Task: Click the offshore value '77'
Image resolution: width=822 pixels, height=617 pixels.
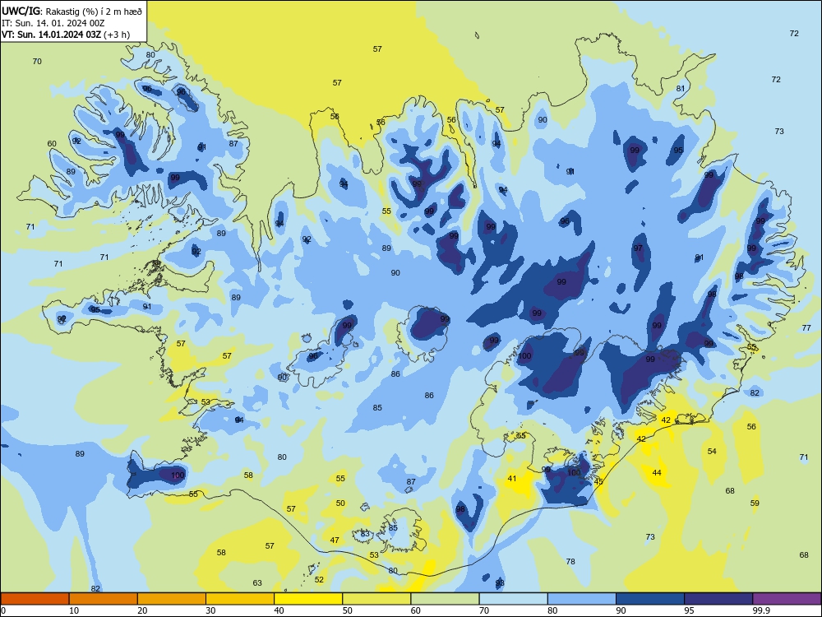Action: coord(807,328)
